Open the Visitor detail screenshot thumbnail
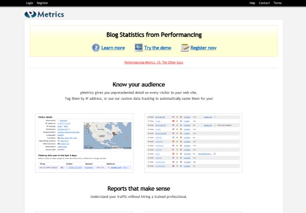Viewport: 306px width, 213px height. [85, 143]
